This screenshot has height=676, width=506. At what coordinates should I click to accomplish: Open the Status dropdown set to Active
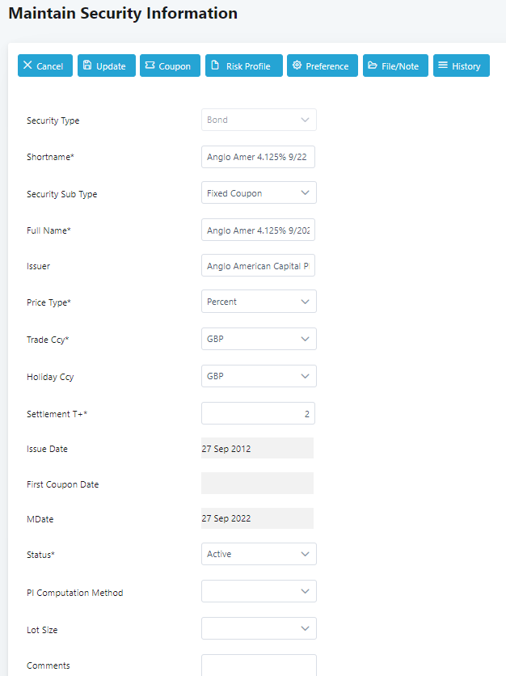(x=259, y=554)
